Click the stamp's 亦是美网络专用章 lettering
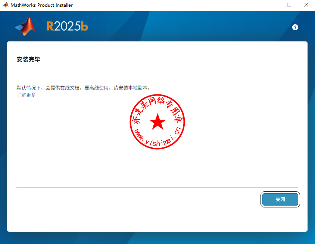Image resolution: width=315 pixels, height=244 pixels. point(157,103)
